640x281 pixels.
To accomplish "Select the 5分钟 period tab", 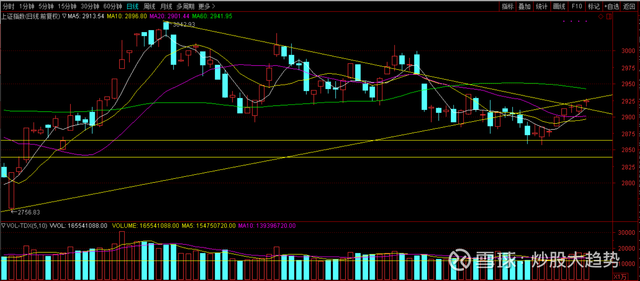I will [46, 6].
